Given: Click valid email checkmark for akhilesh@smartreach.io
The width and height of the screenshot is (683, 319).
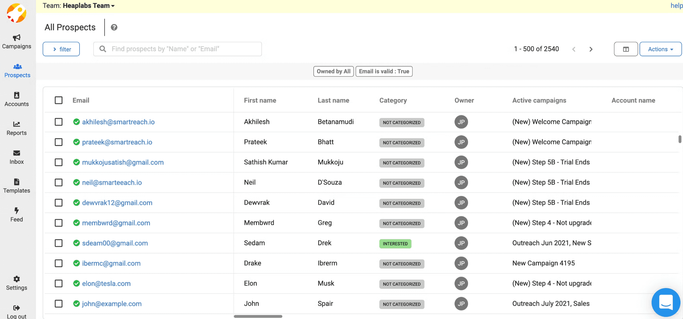Looking at the screenshot, I should [x=76, y=122].
